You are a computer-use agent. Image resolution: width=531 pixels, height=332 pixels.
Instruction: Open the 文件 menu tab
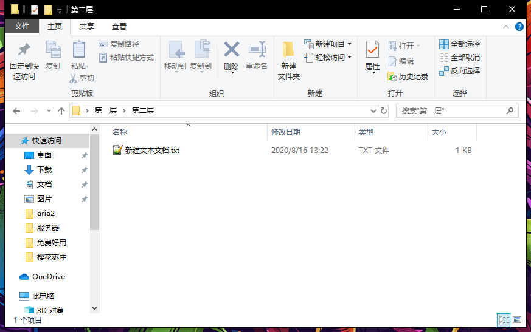pyautogui.click(x=22, y=26)
